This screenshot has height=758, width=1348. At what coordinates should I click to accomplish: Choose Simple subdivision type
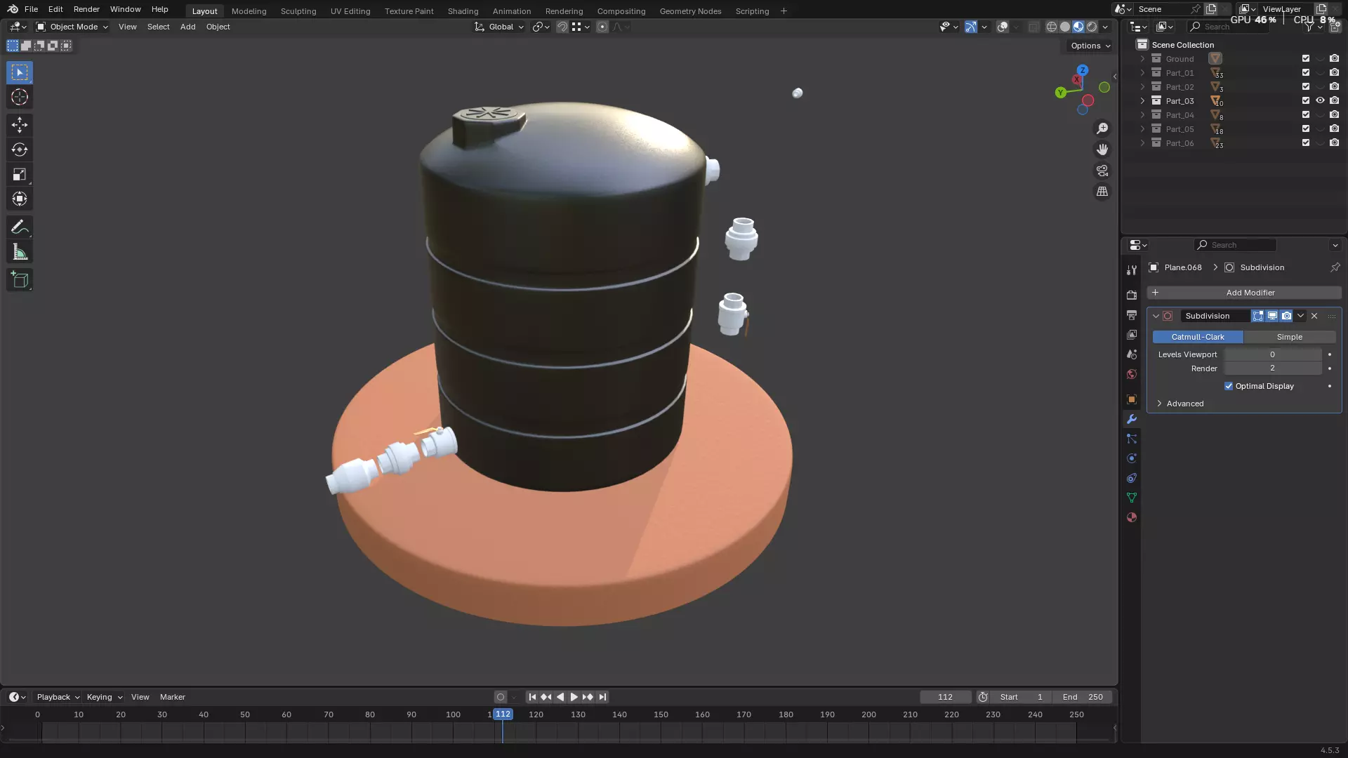(1290, 337)
